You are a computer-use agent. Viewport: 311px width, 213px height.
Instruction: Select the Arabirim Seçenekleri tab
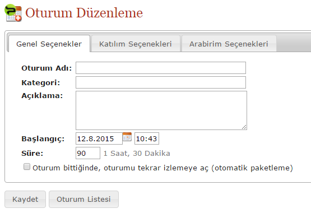click(229, 44)
